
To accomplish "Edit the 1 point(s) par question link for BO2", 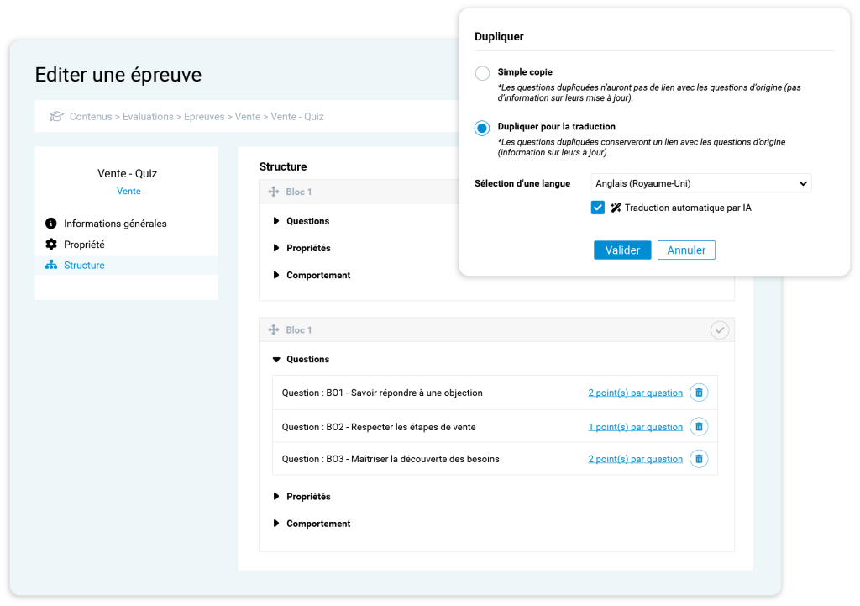I will click(636, 427).
